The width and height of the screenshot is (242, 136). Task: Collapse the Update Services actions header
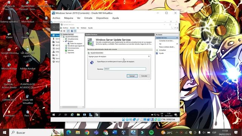coord(177,38)
